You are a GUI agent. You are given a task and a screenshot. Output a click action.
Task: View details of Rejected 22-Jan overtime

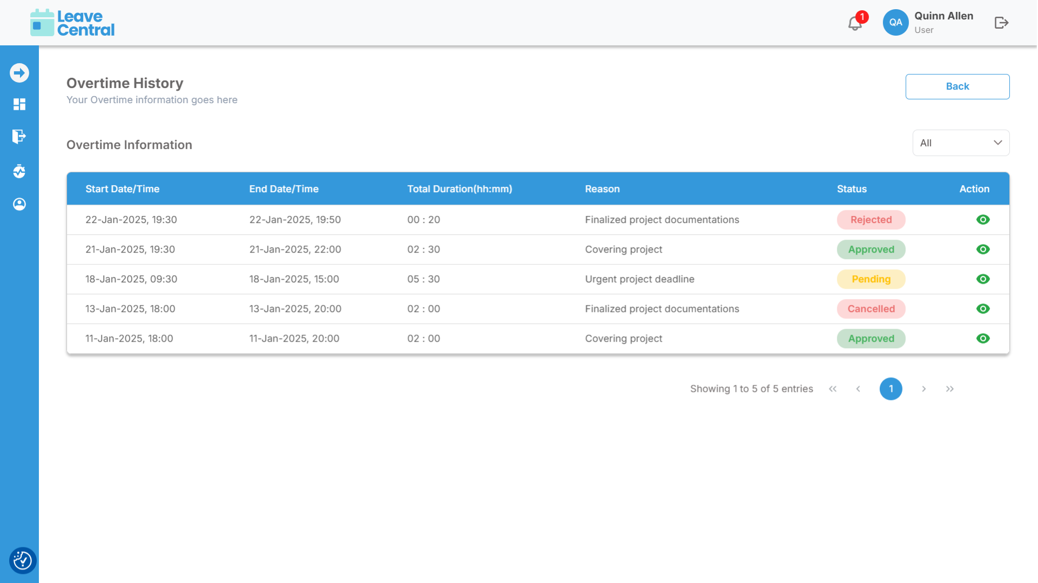click(983, 220)
